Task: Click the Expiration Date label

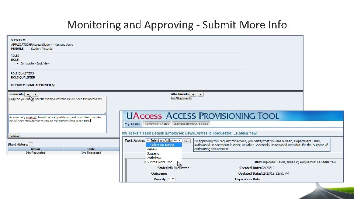Action: pyautogui.click(x=248, y=179)
